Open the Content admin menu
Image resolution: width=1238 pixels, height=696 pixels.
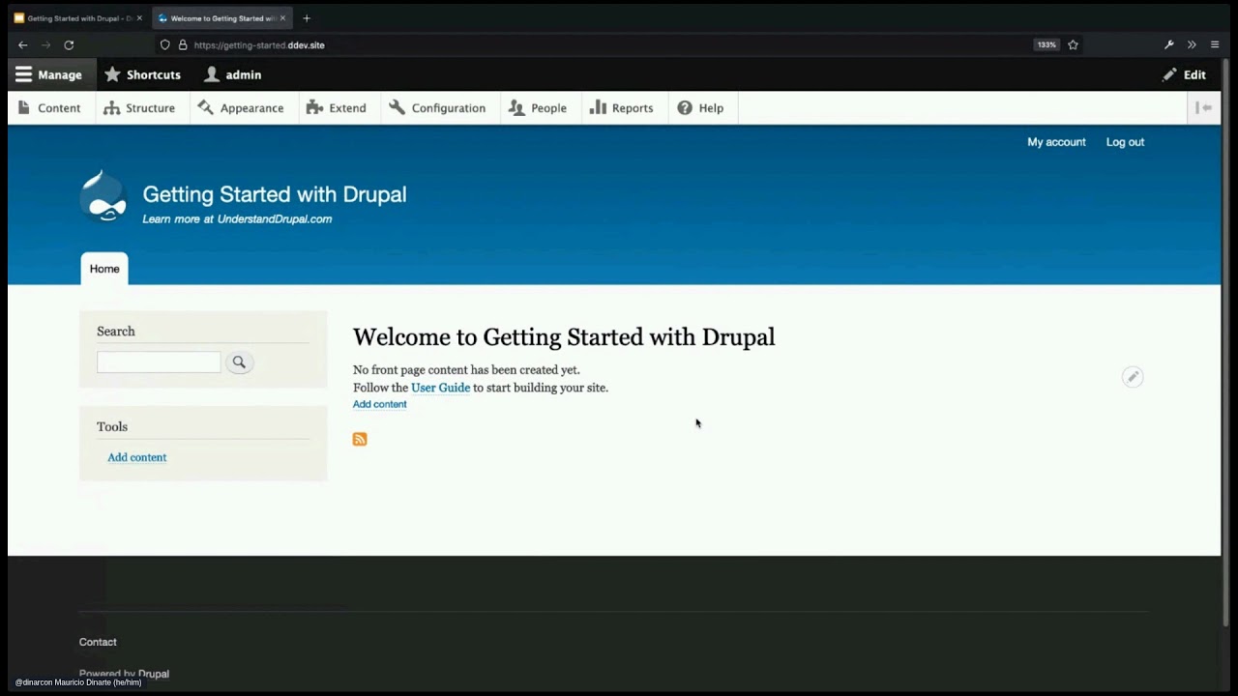(x=49, y=108)
